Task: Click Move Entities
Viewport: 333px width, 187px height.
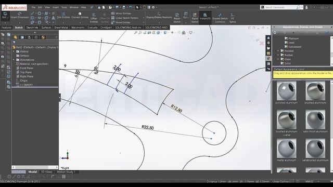Action: 121,22
